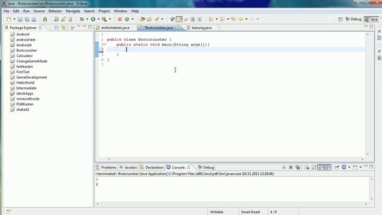Open the Problems view tab
The height and width of the screenshot is (215, 382).
tap(106, 167)
